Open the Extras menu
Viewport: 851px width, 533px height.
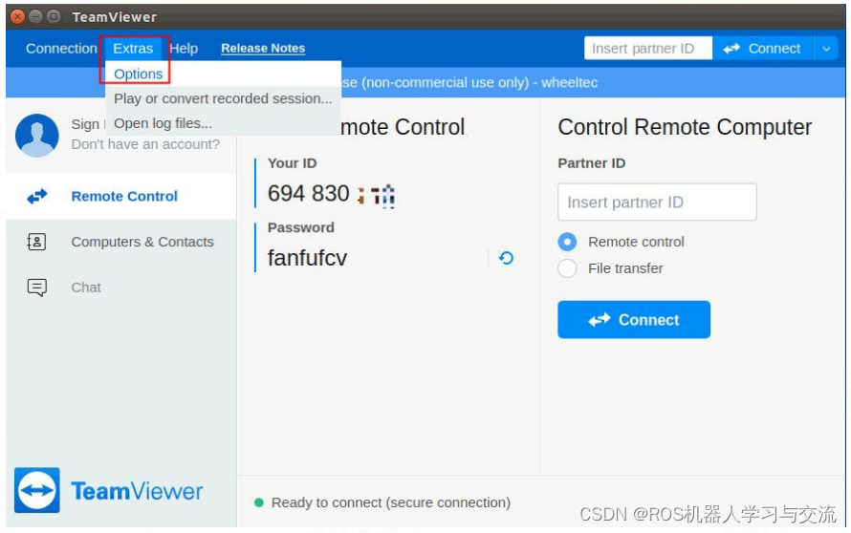[x=133, y=49]
